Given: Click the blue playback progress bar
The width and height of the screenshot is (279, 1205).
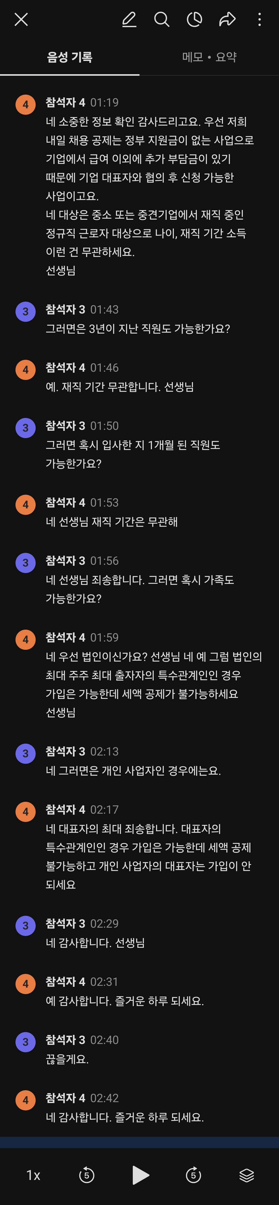Looking at the screenshot, I should click(x=139, y=1142).
